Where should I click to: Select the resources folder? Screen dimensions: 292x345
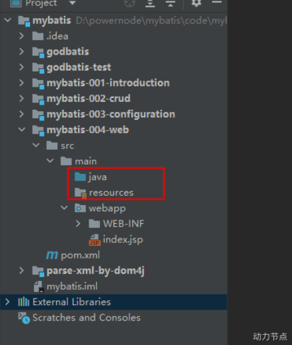click(111, 192)
